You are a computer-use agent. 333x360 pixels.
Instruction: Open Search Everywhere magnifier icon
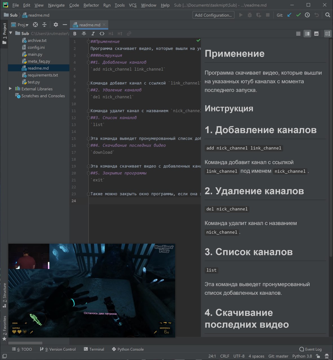point(327,15)
